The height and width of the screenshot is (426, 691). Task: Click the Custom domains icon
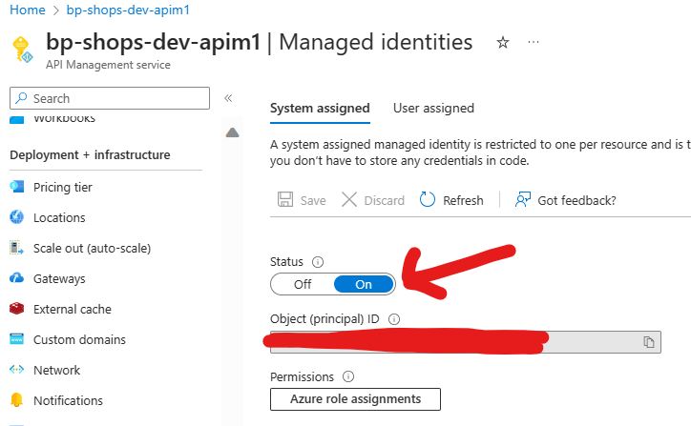pos(17,339)
